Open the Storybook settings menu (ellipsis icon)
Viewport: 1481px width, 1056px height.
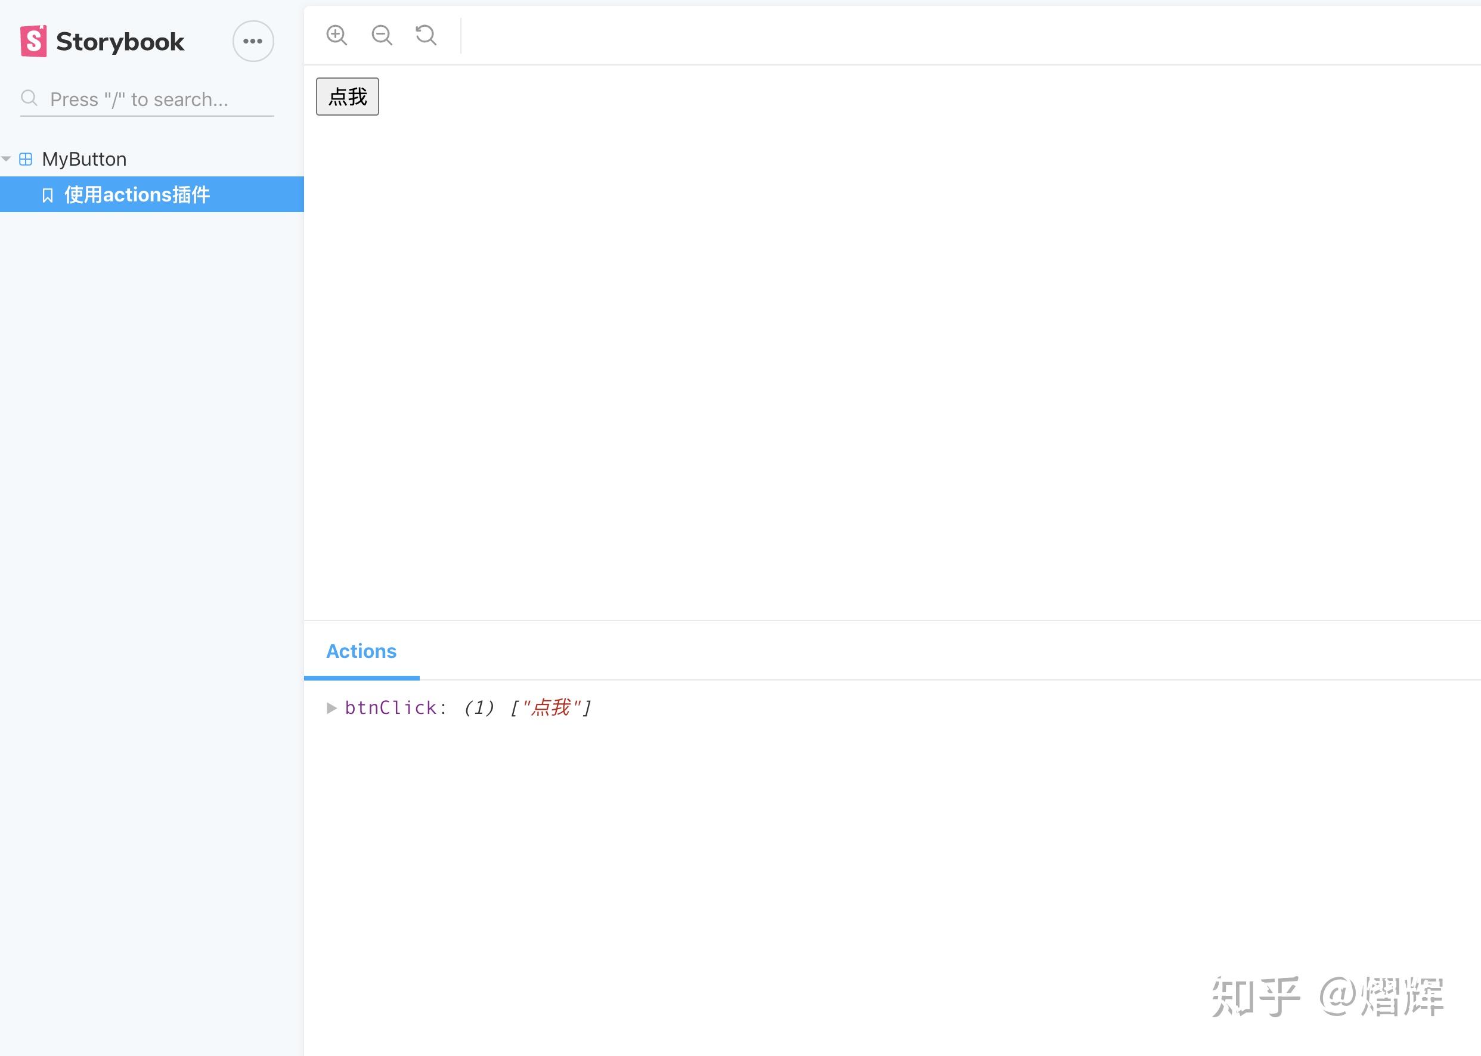[253, 41]
